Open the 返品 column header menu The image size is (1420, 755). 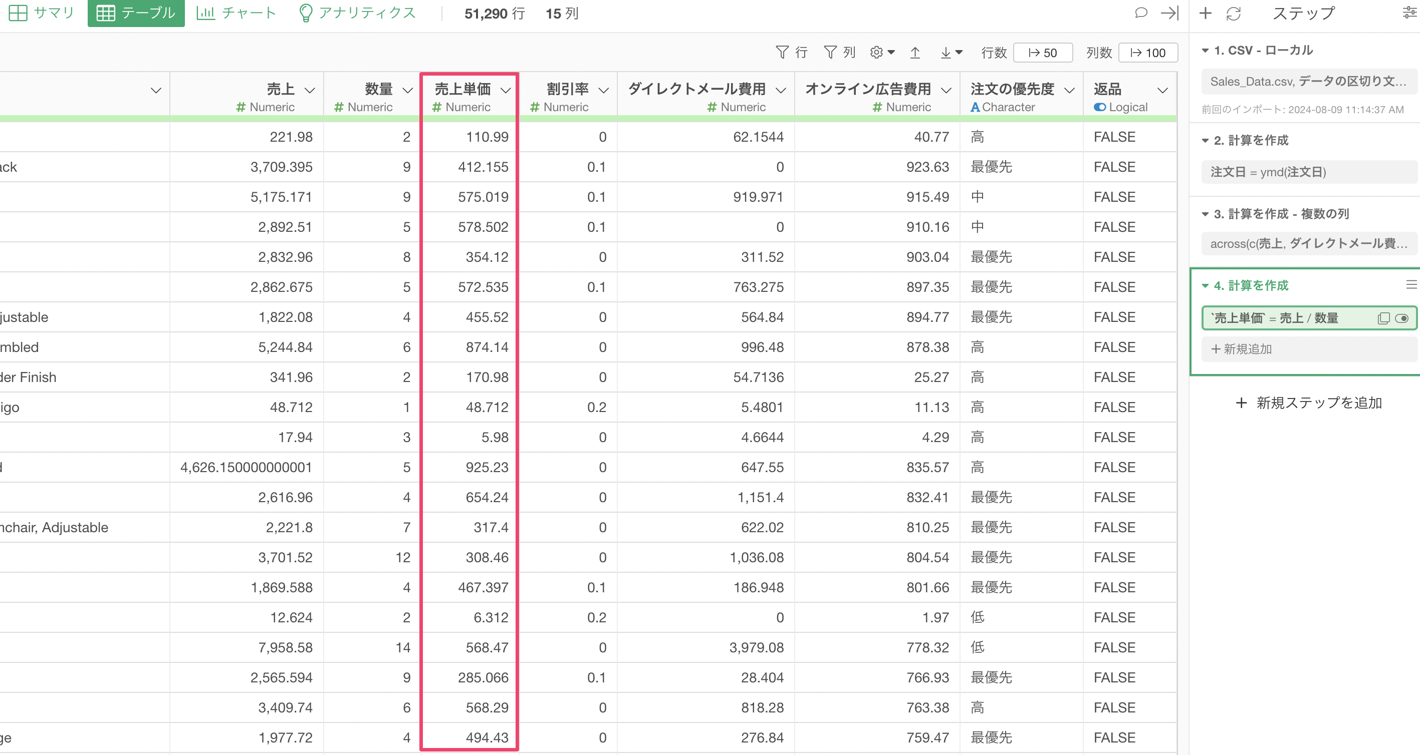(x=1162, y=90)
